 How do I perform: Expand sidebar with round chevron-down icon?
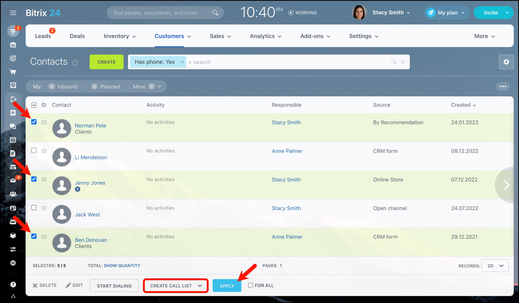point(13,263)
